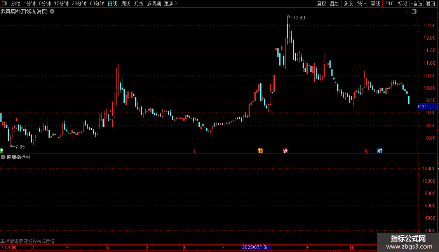Click the red S marker near June

point(195,151)
